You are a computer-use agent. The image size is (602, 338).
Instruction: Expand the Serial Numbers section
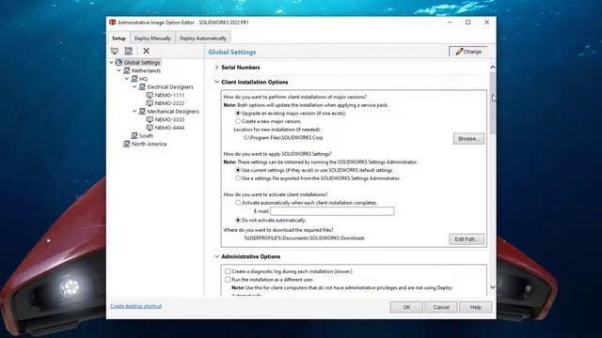pos(216,68)
